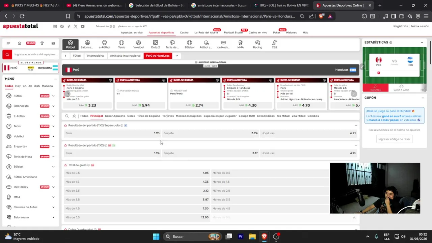Select the 24h time filter
The height and width of the screenshot is (243, 432).
[37, 86]
